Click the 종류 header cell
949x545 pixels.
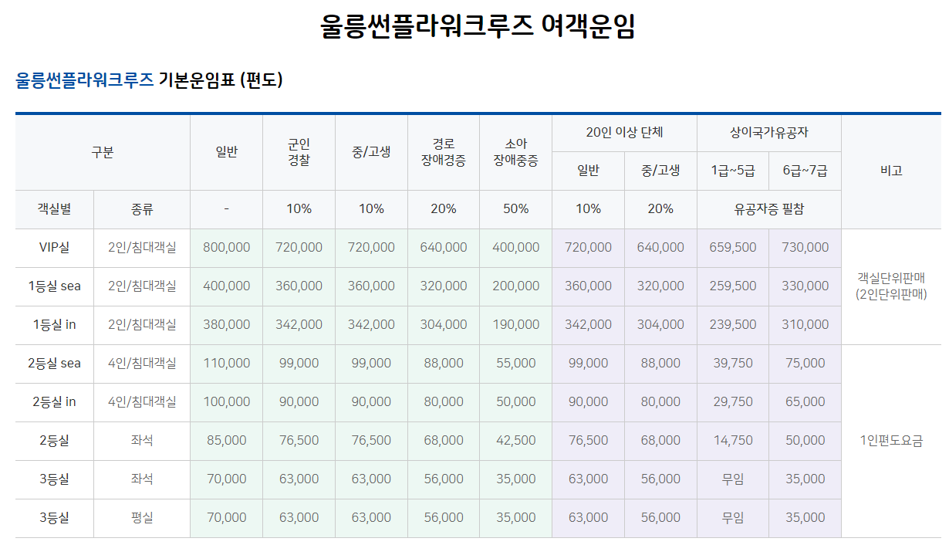click(x=142, y=209)
